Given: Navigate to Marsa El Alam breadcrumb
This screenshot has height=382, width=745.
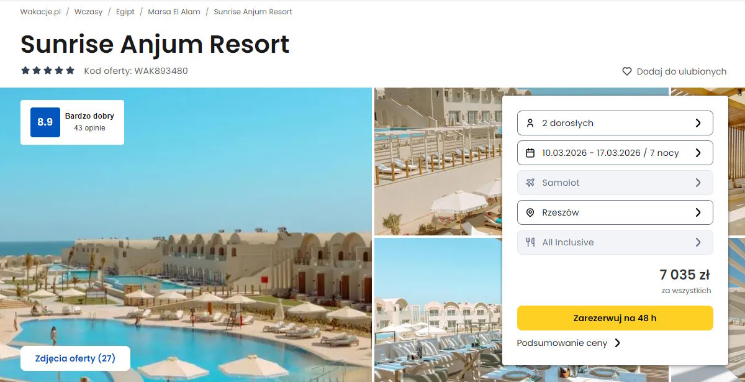Looking at the screenshot, I should (174, 12).
